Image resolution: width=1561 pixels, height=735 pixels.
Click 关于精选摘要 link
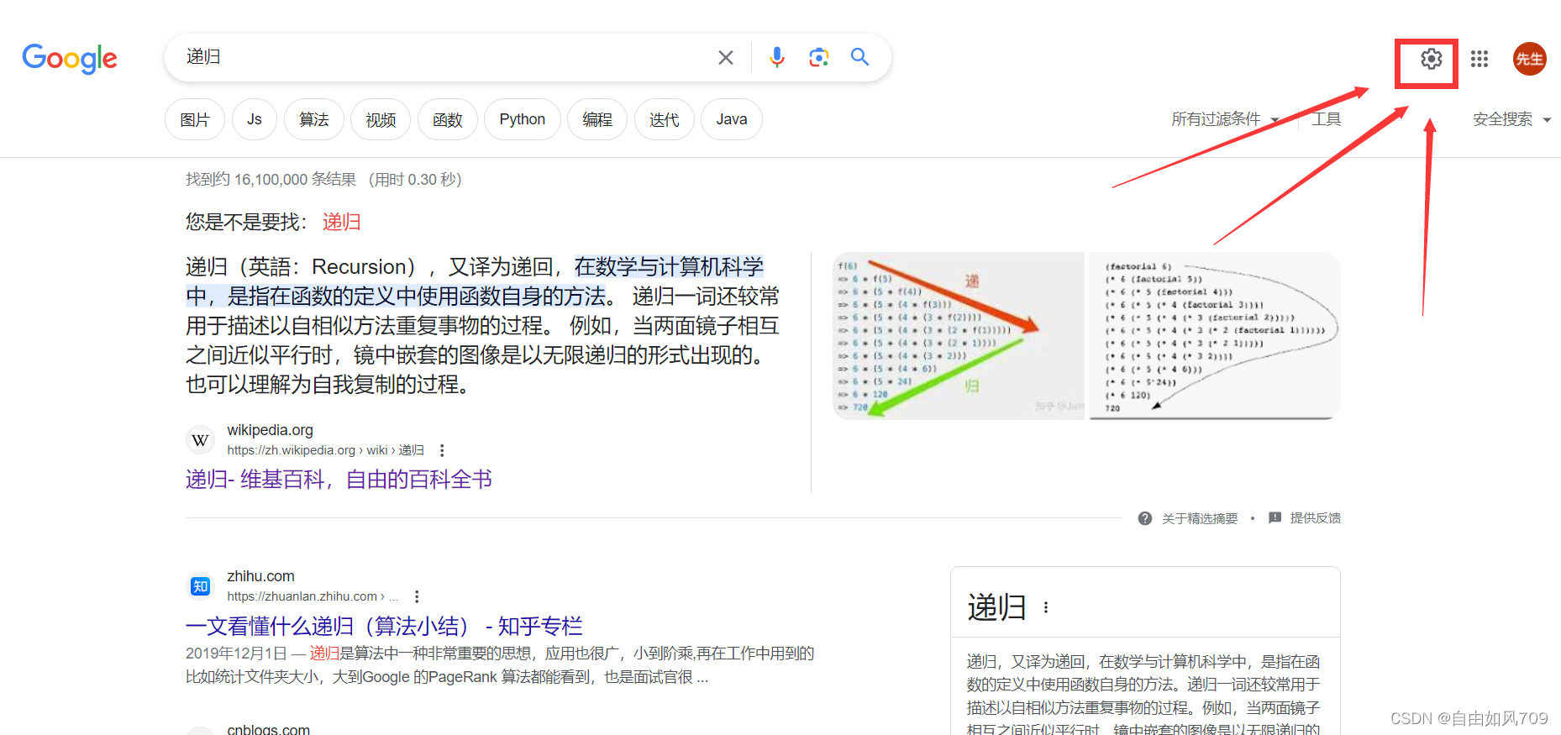pyautogui.click(x=1200, y=518)
